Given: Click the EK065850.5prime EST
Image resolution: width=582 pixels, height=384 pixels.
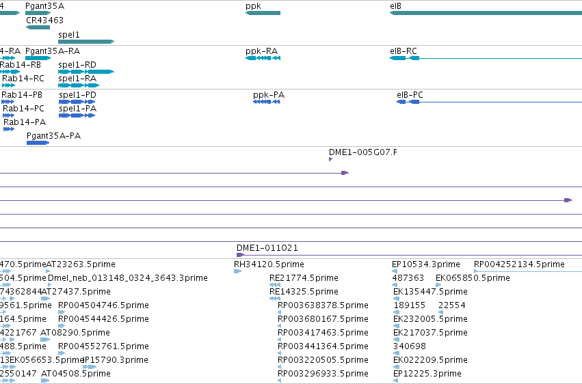Looking at the screenshot, I should (438, 285).
